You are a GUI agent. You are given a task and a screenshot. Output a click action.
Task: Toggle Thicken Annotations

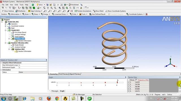click(x=83, y=11)
